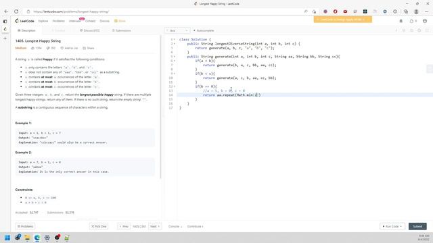433x243 pixels.
Task: Click the thumbs-up like icon
Action: (x=33, y=48)
